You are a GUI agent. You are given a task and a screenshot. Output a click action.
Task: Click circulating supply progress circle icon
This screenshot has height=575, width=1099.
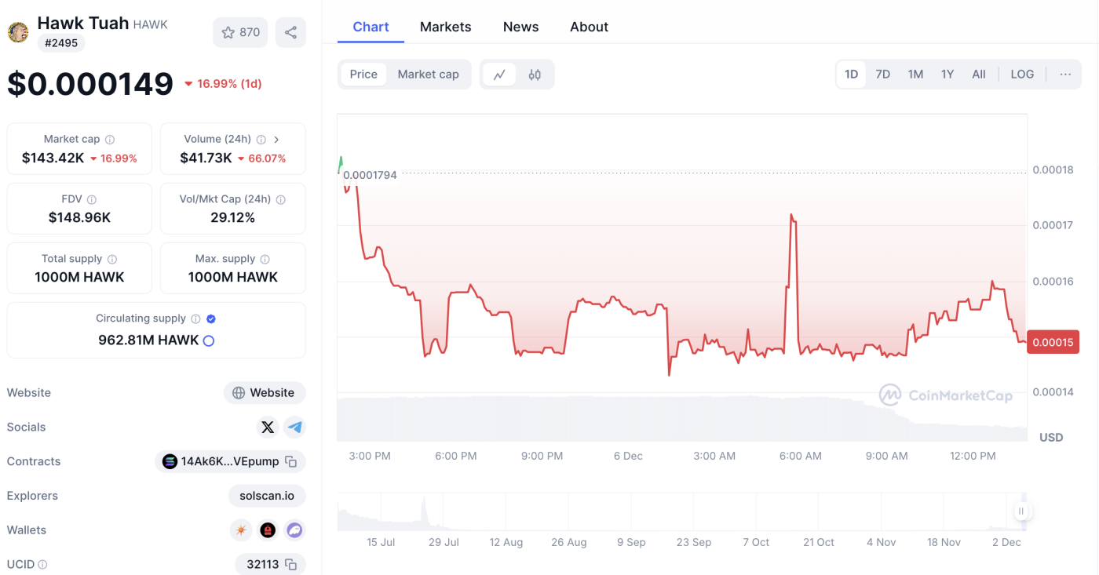209,341
